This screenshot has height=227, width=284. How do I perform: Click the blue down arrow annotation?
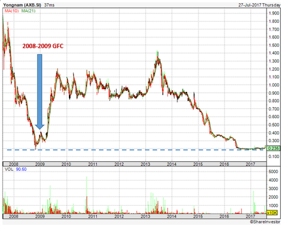[40, 92]
